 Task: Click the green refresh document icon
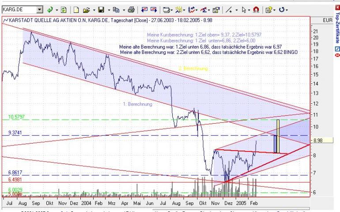point(63,10)
